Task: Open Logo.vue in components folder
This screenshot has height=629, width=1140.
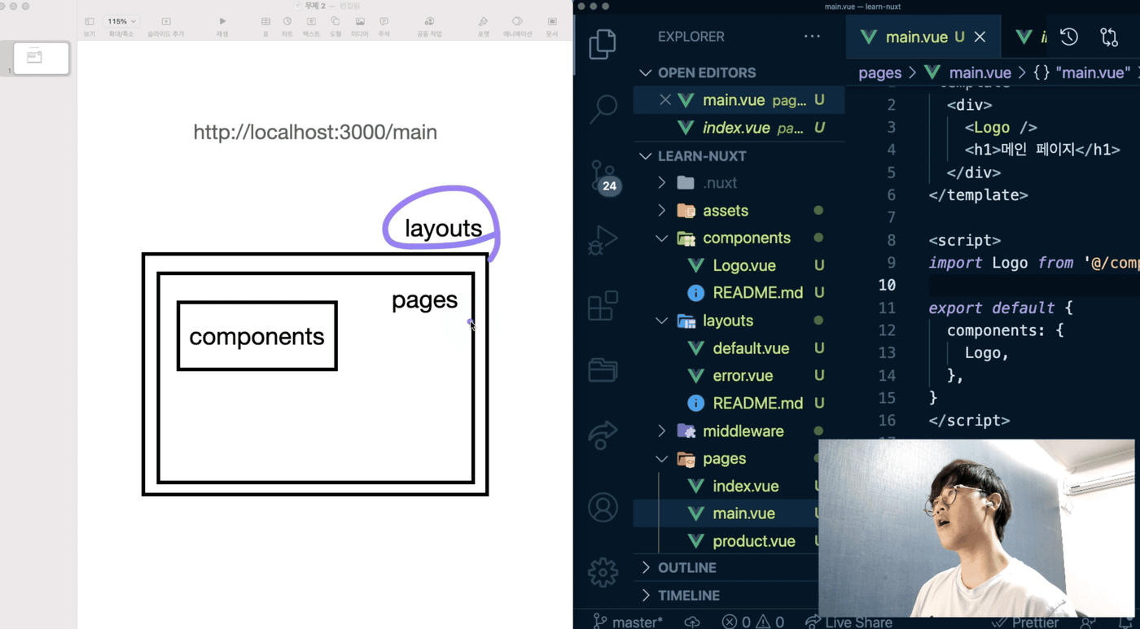Action: click(x=743, y=265)
